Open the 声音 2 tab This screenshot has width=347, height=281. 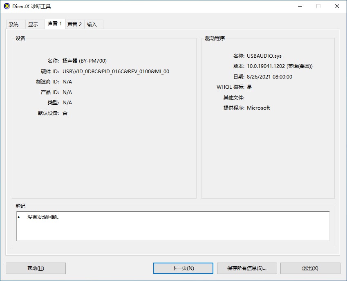coord(75,24)
